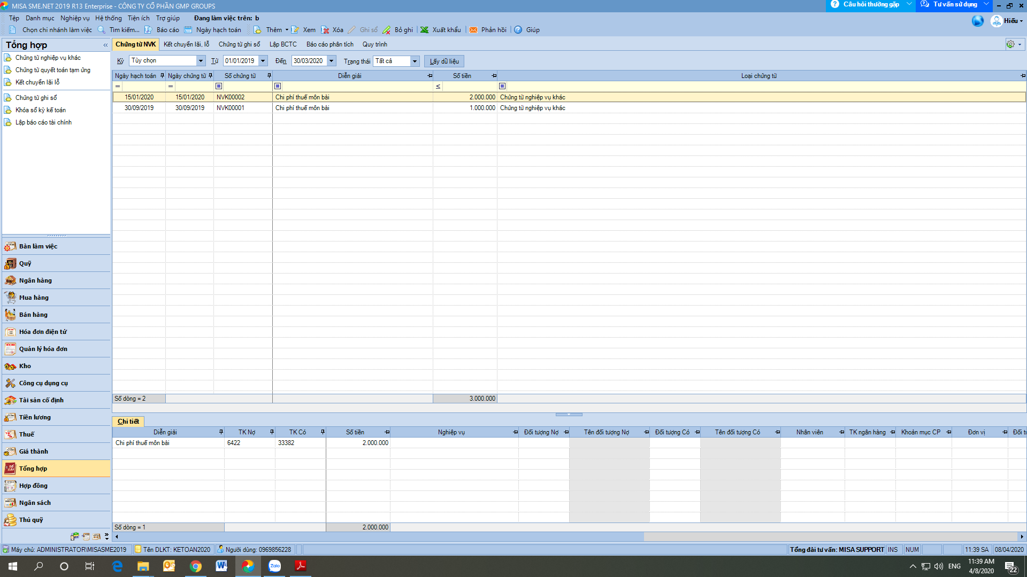Open Tài sản cố định module
The width and height of the screenshot is (1027, 577).
pyautogui.click(x=41, y=400)
